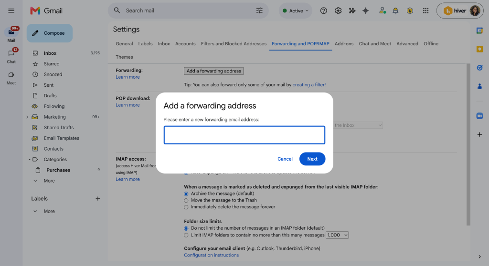Screen dimensions: 489x266
Task: Open Shared Drafts
Action: pos(59,127)
